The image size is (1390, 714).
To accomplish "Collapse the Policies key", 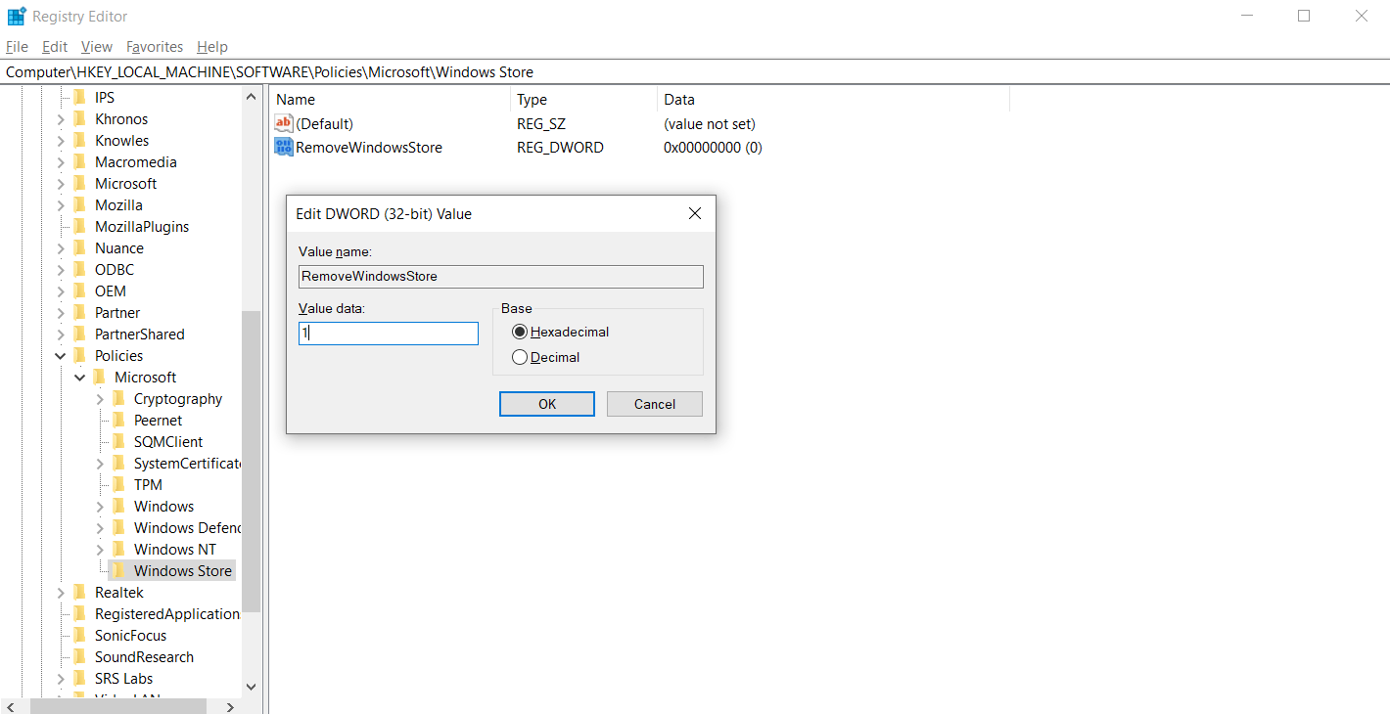I will point(61,356).
